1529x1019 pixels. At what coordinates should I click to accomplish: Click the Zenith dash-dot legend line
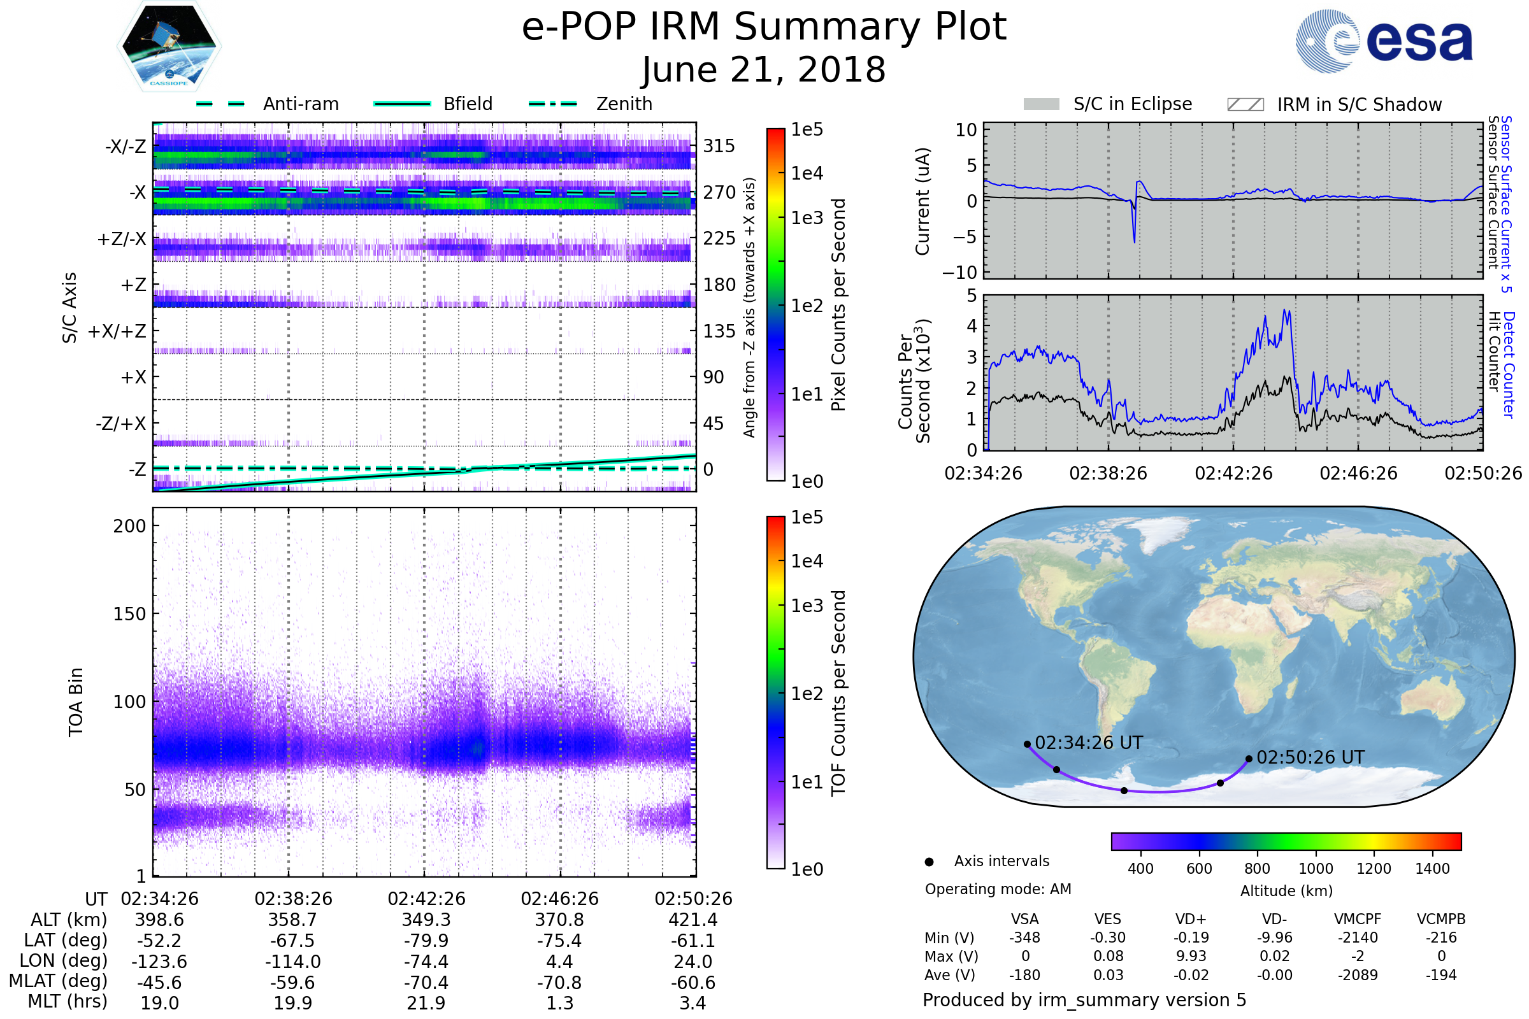click(553, 104)
